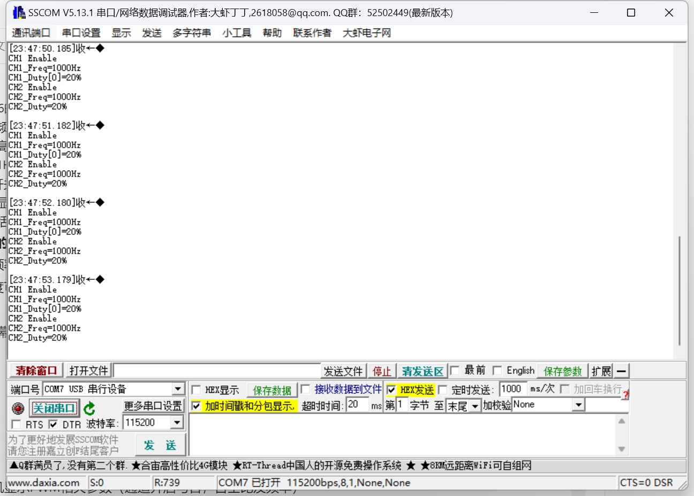Open the 端口号 COM port dropdown
The width and height of the screenshot is (694, 496).
[178, 388]
